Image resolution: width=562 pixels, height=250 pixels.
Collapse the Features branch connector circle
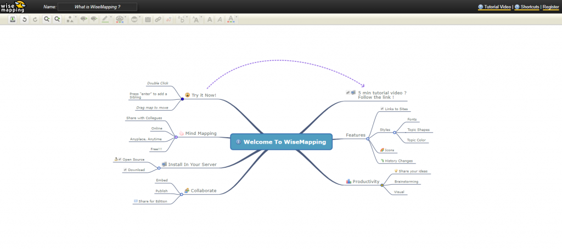click(x=368, y=139)
